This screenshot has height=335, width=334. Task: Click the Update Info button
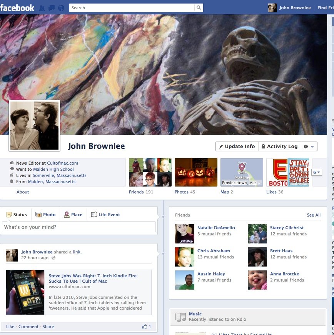click(236, 147)
